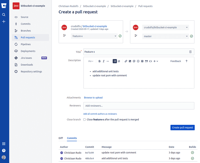Click green build check beside feature-x branch
The image size is (200, 163).
(120, 36)
